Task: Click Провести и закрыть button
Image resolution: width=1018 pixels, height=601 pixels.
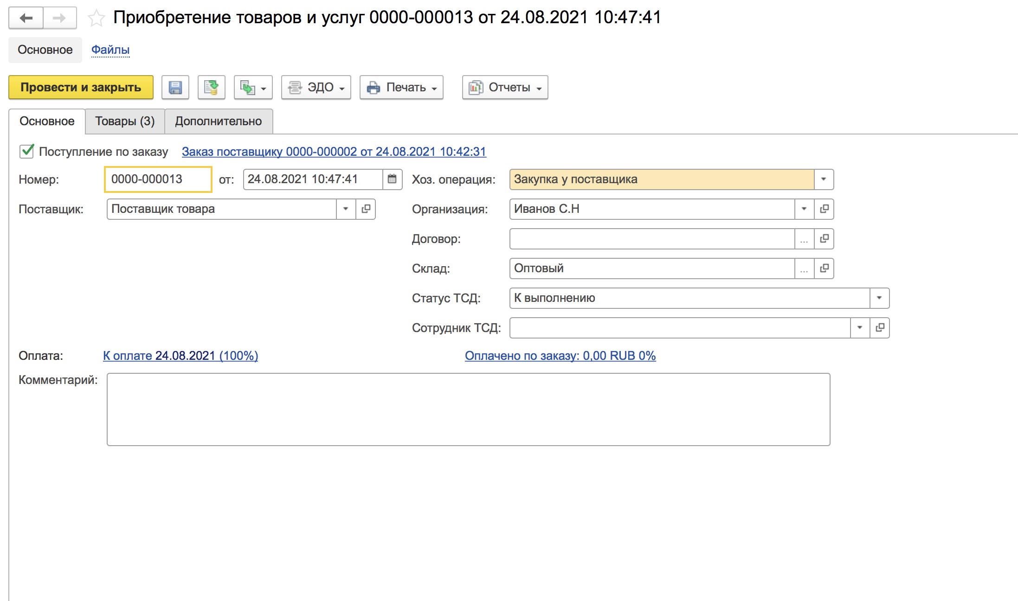Action: (81, 87)
